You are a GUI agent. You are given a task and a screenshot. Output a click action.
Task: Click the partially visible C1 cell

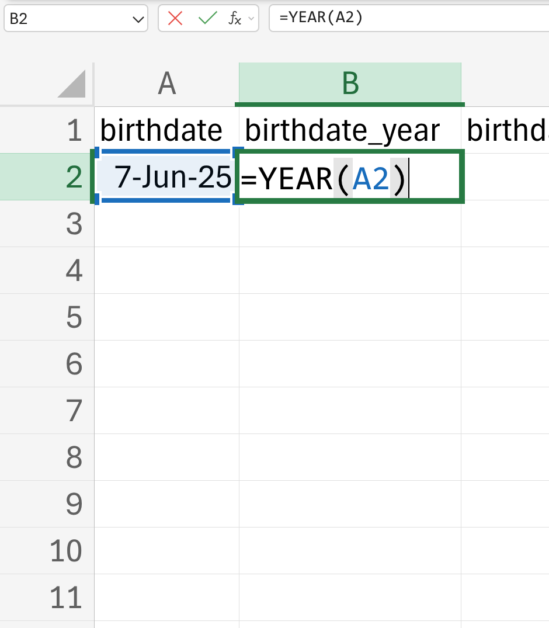pyautogui.click(x=505, y=130)
